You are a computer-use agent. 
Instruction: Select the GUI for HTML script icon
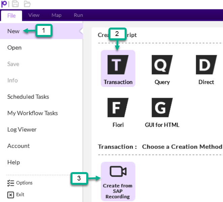click(162, 108)
